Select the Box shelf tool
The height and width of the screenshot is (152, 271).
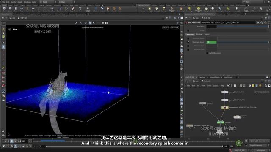tap(4, 9)
